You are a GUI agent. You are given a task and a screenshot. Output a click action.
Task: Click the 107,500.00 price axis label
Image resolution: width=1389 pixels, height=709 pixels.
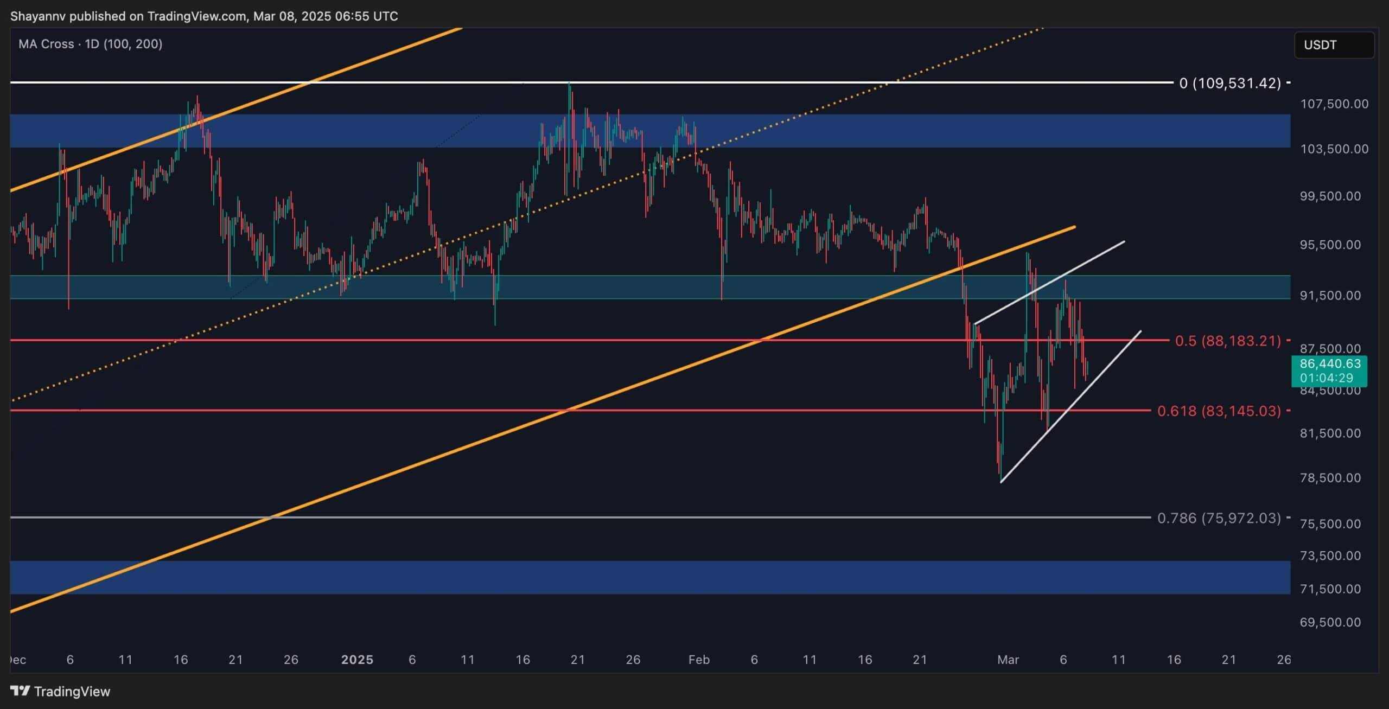1334,104
